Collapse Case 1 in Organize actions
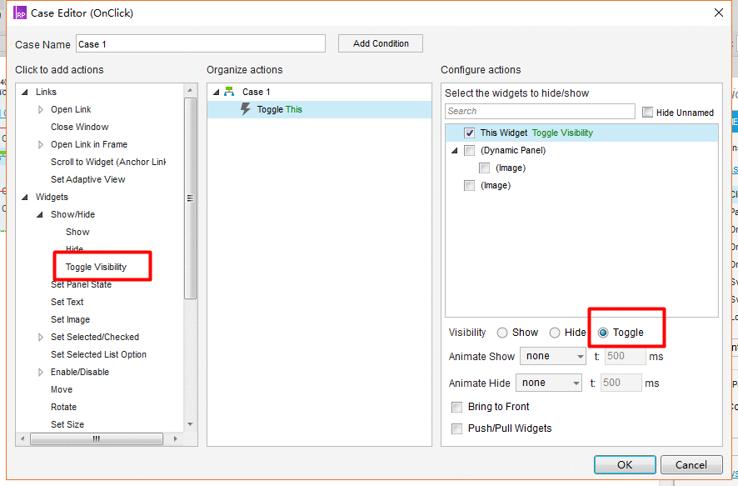 coord(216,92)
